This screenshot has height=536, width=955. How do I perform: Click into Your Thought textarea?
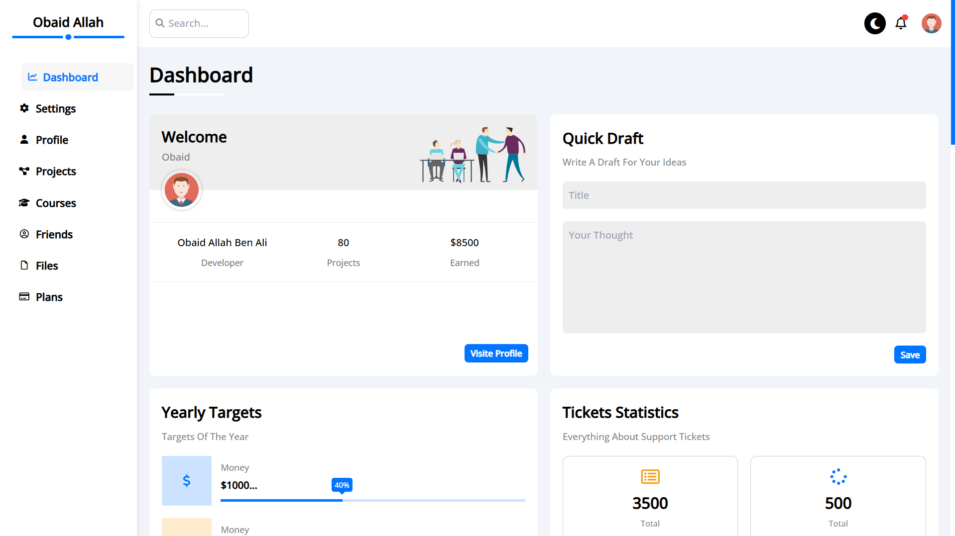(744, 277)
